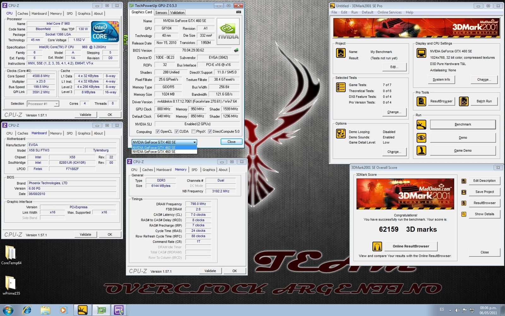This screenshot has width=505, height=316.
Task: Open SPD tab in the Memory CPU-Z window
Action: point(194,170)
